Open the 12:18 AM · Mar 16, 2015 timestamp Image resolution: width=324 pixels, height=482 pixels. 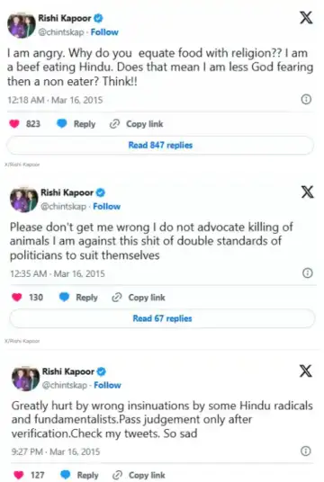[x=55, y=100]
